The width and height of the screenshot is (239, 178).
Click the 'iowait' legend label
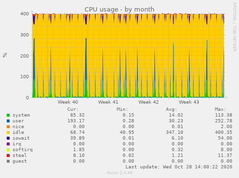21,138
